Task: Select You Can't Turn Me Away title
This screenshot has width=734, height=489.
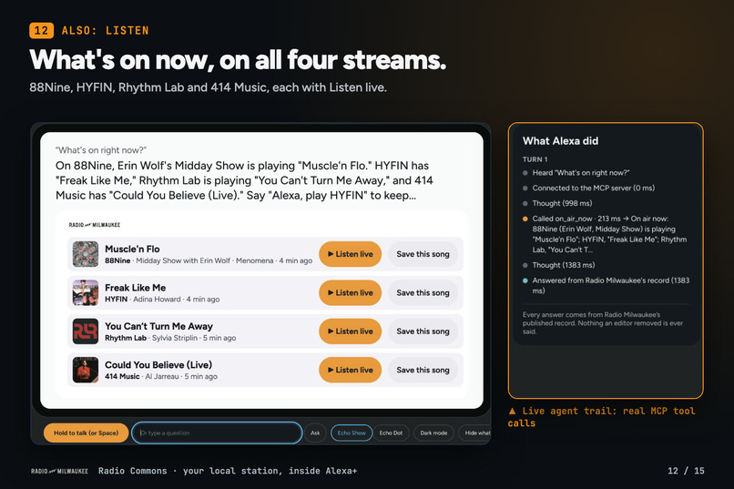Action: [158, 326]
